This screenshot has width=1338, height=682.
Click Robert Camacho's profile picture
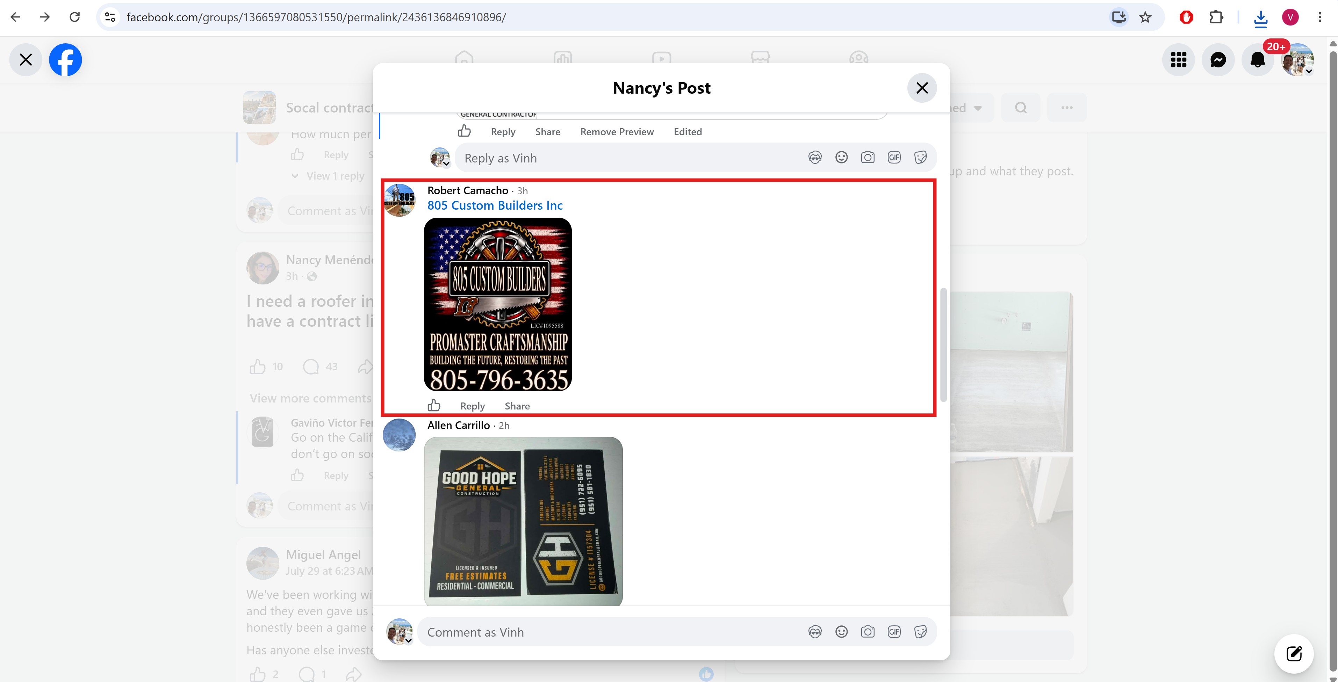(x=399, y=200)
